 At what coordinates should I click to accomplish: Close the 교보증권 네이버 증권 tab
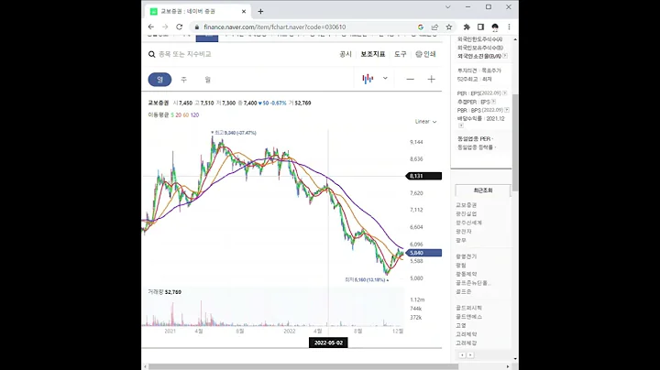[x=244, y=11]
